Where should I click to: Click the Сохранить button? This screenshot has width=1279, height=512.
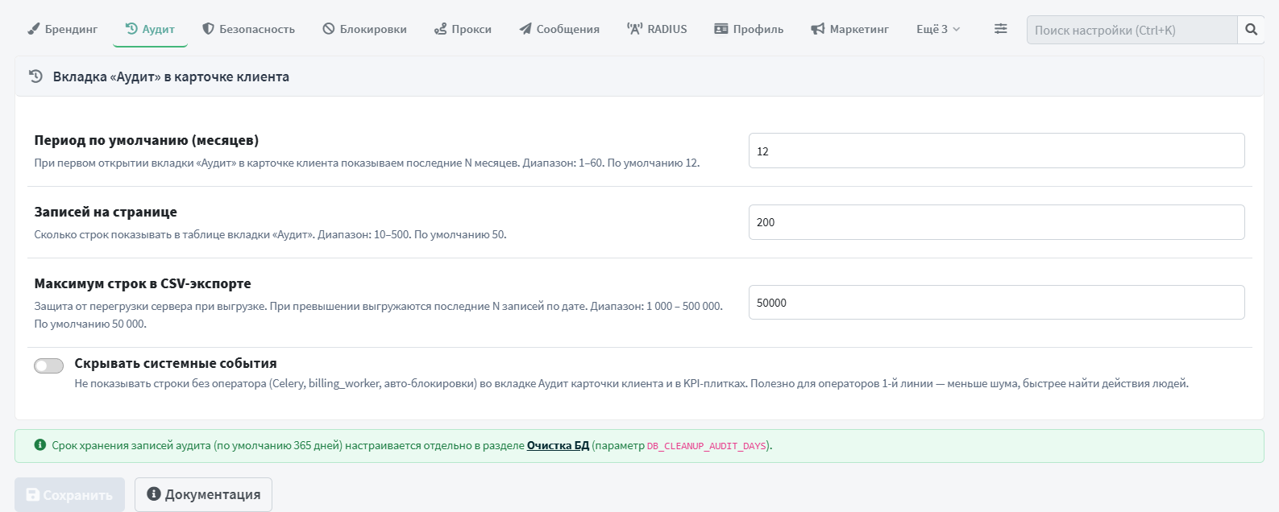tap(69, 494)
